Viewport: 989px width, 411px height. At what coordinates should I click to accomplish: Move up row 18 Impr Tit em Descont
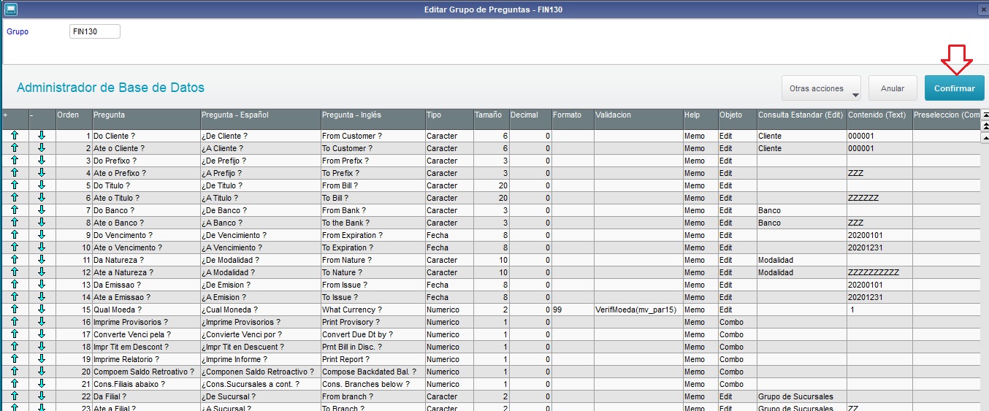tap(14, 347)
